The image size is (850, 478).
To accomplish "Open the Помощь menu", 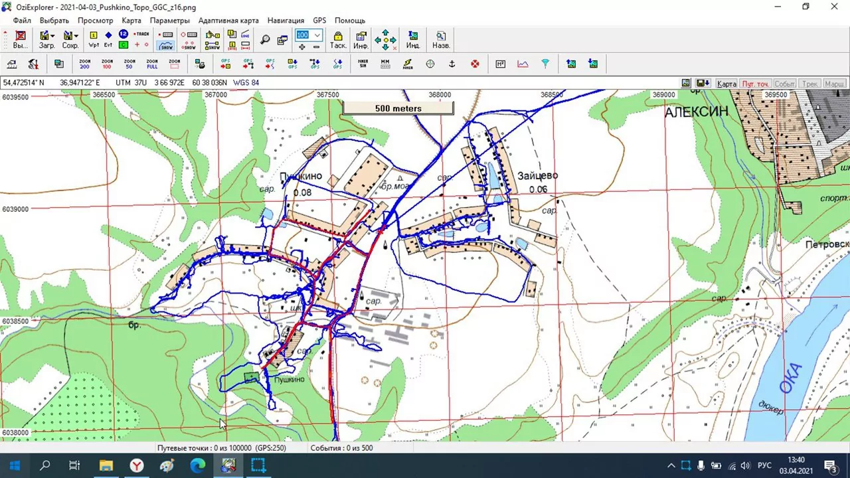I will click(x=350, y=21).
